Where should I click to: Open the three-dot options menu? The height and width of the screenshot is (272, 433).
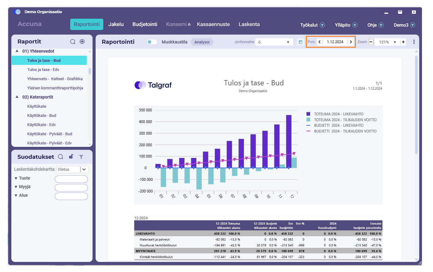click(x=414, y=42)
